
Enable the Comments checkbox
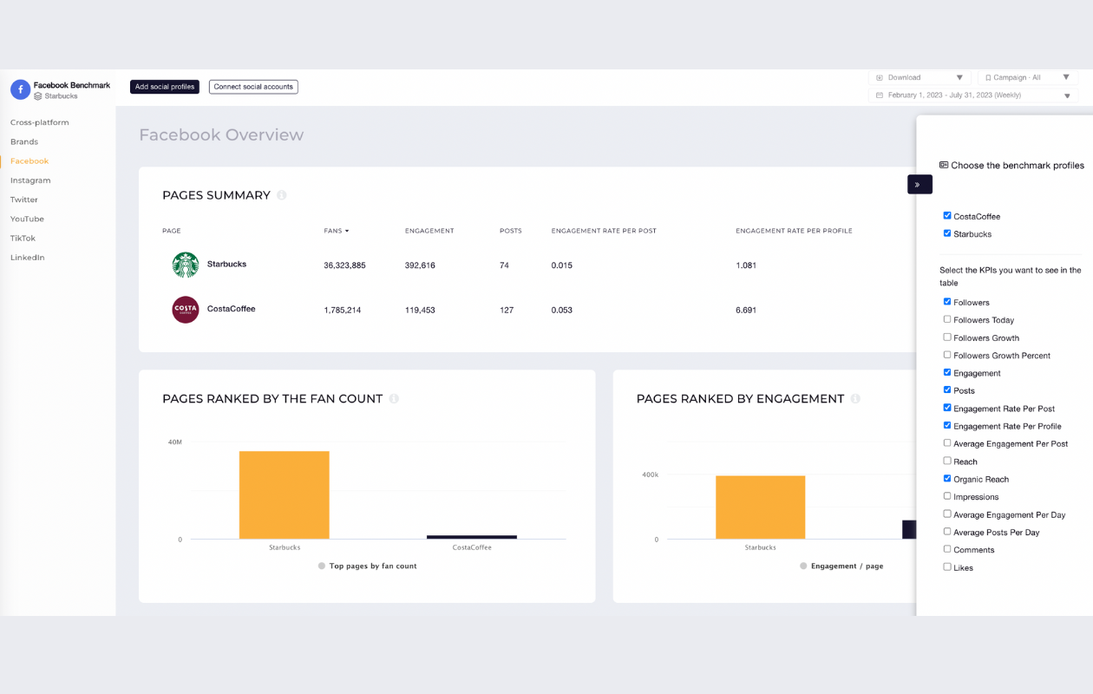(947, 549)
